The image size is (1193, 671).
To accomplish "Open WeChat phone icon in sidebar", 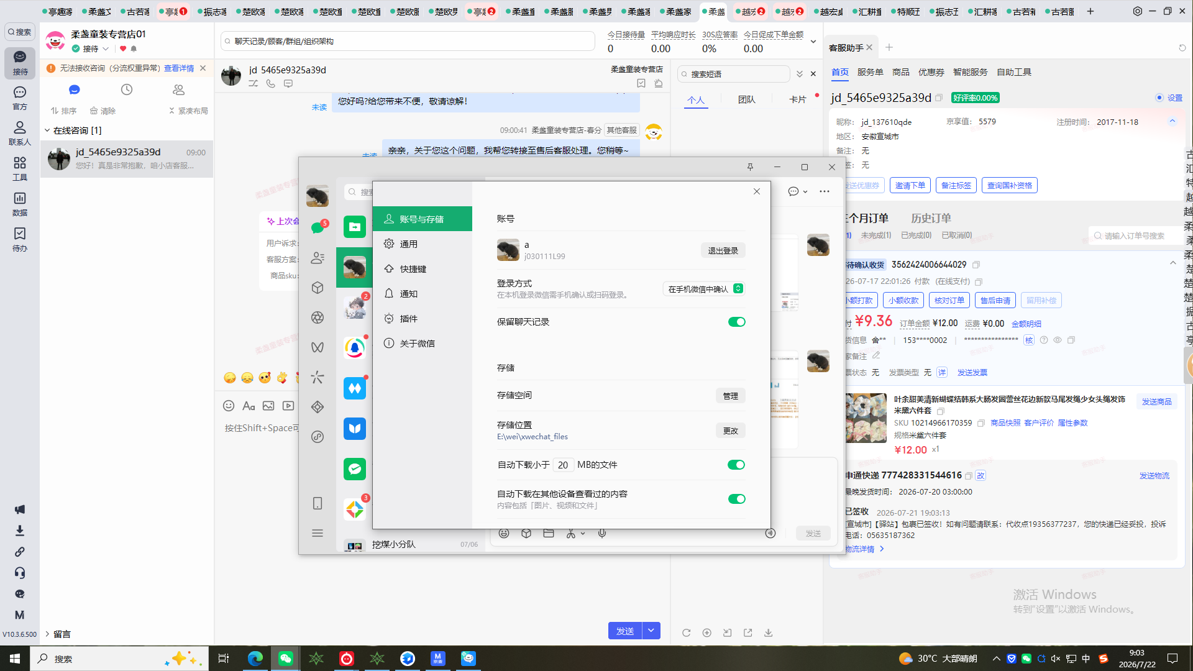I will (x=318, y=503).
